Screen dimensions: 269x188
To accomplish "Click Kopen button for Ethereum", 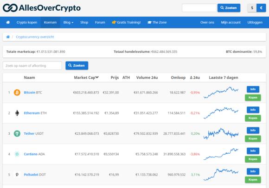I will [x=253, y=118].
